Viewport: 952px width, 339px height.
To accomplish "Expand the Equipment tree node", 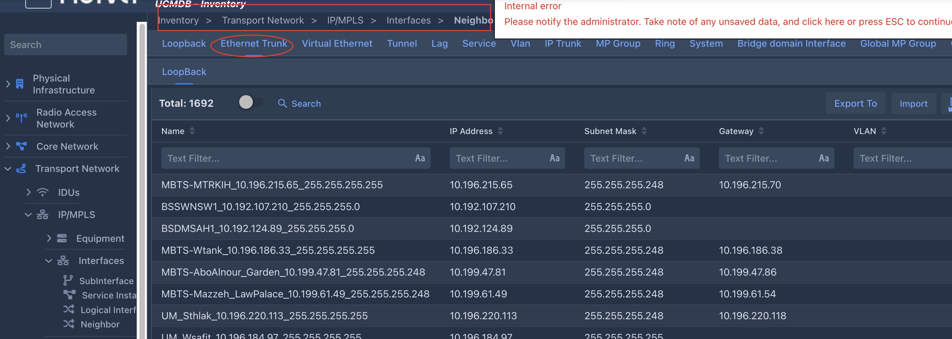I will point(49,238).
